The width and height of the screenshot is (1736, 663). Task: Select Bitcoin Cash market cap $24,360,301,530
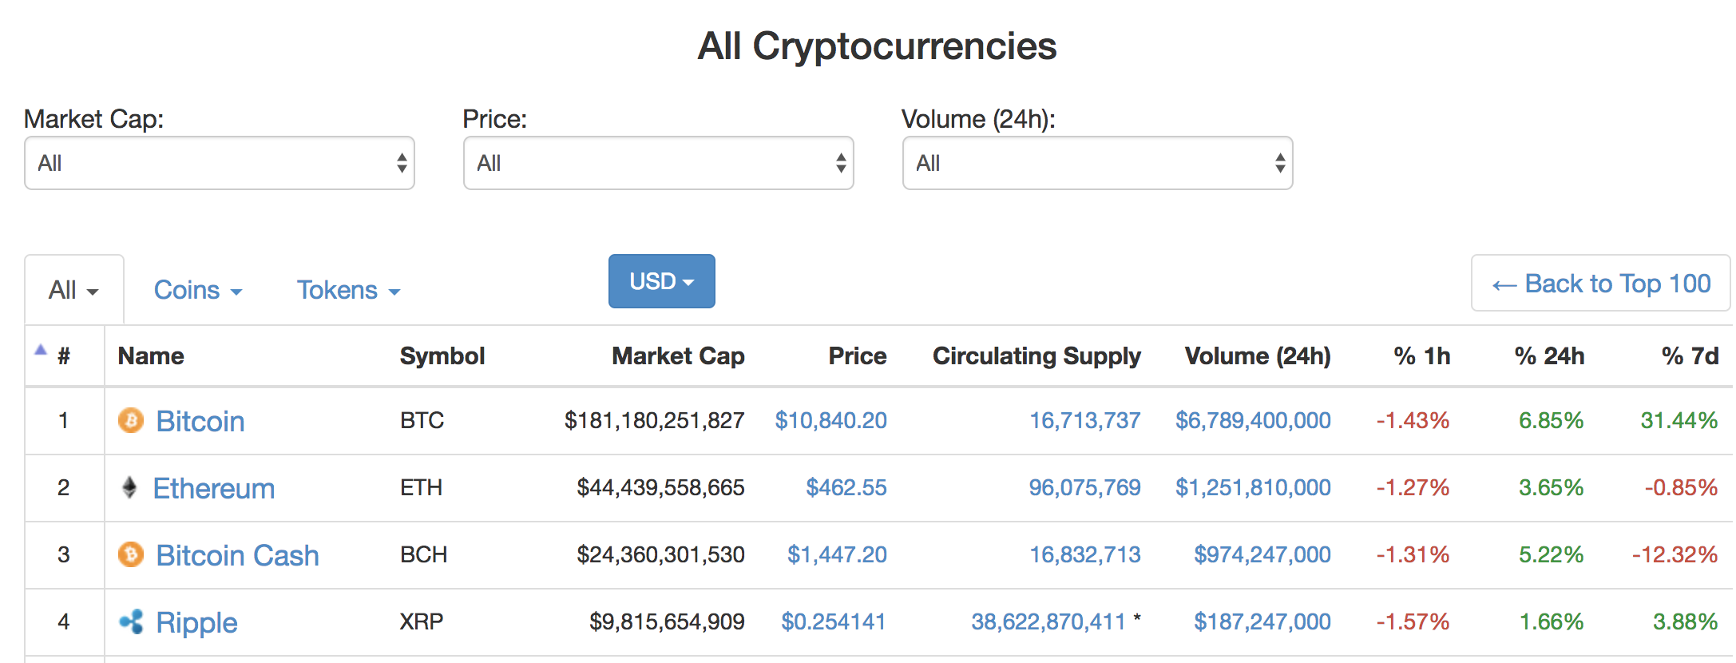pyautogui.click(x=661, y=554)
